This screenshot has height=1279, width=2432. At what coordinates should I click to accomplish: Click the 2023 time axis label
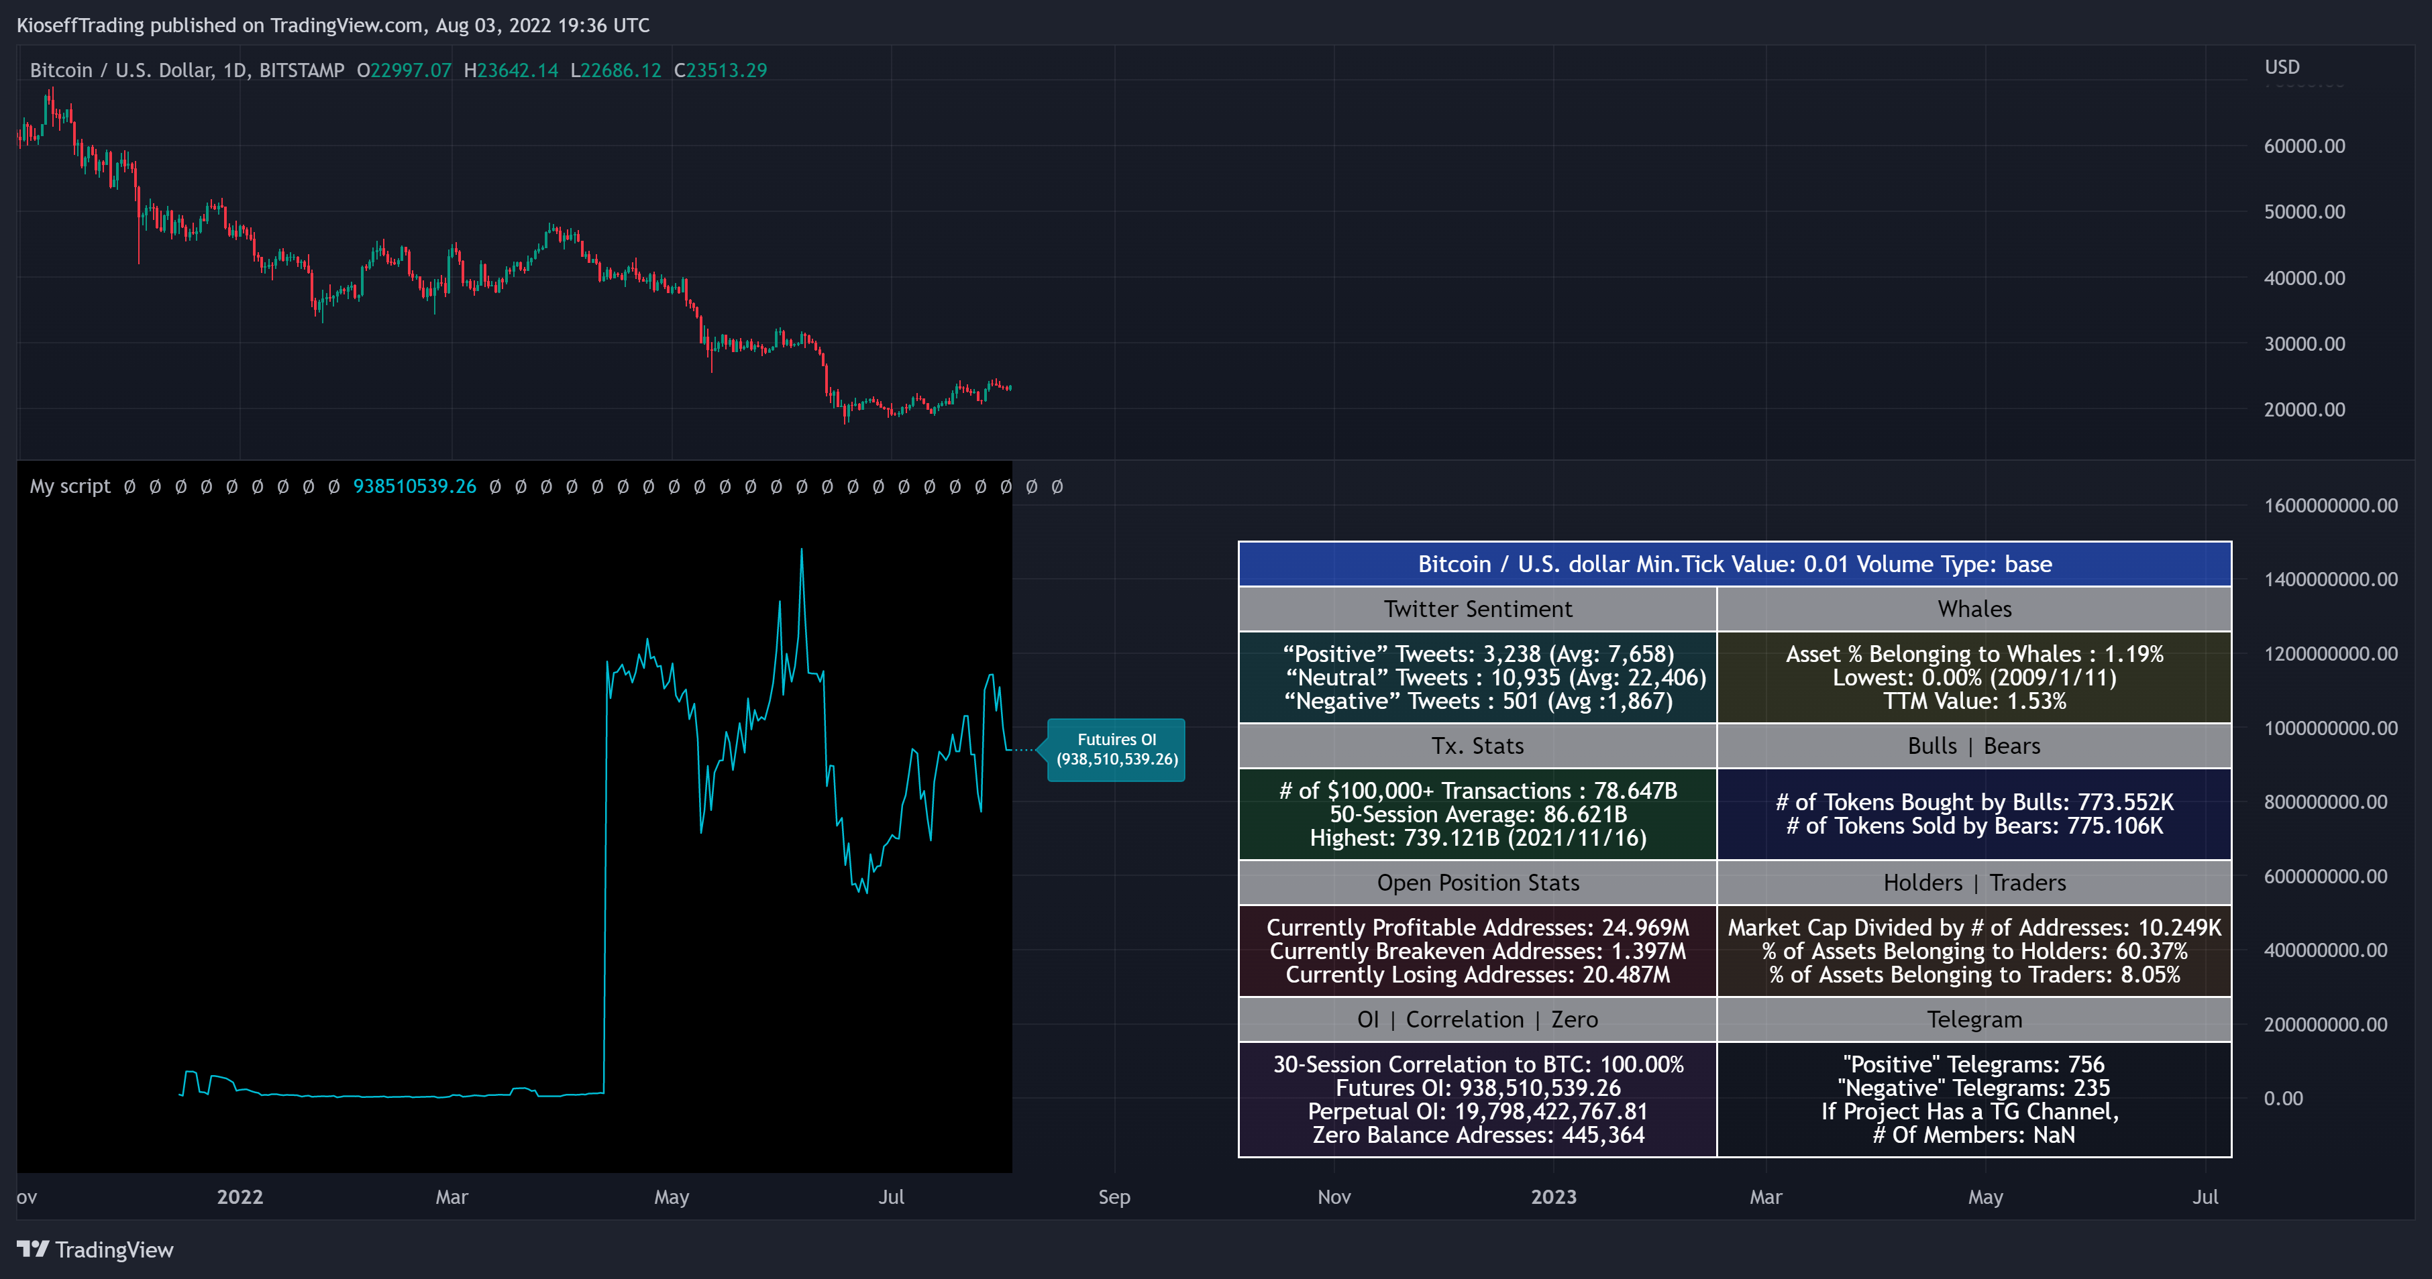click(1553, 1197)
